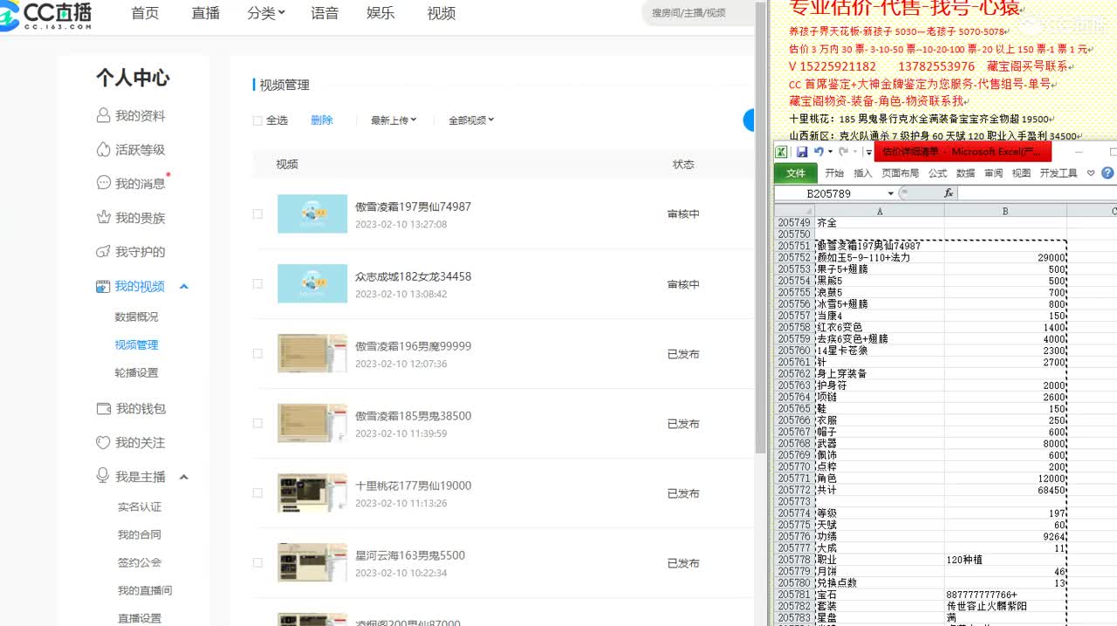1117x626 pixels.
Task: Check the box for 傲雪凌霜197男仙74987
Action: (257, 214)
